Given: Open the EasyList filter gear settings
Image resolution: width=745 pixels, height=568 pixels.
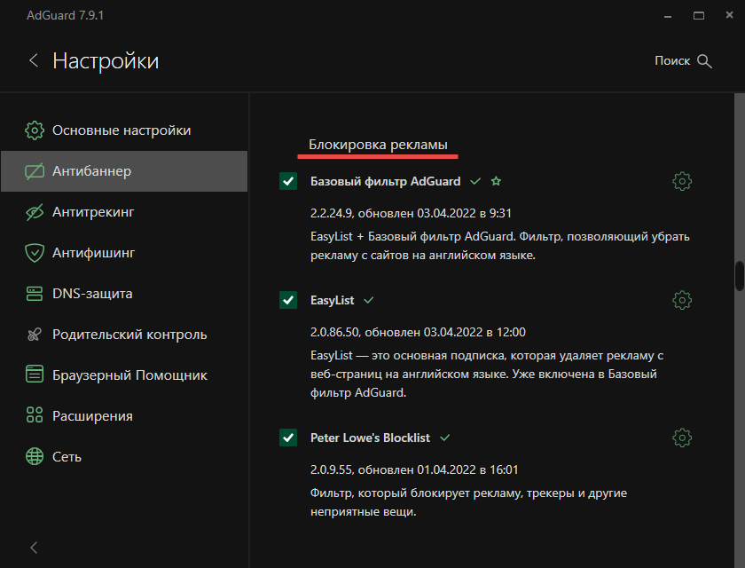Looking at the screenshot, I should tap(682, 300).
